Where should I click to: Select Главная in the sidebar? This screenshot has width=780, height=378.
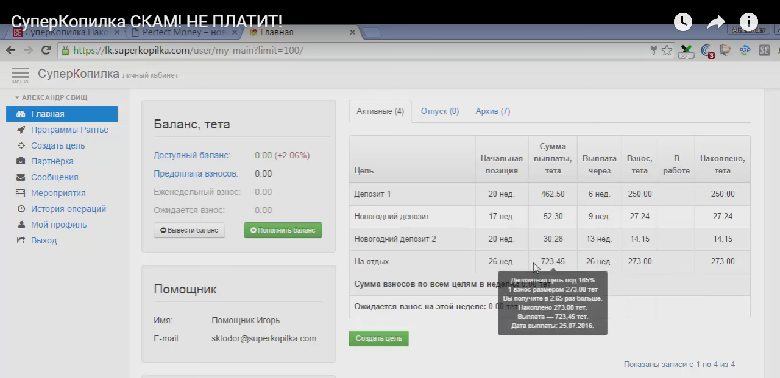pos(62,114)
